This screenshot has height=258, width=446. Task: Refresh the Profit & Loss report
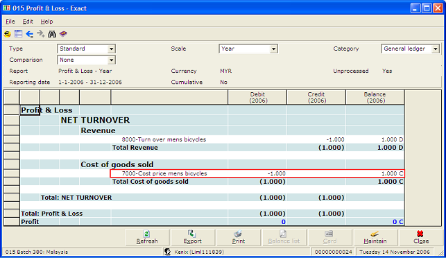click(x=147, y=237)
